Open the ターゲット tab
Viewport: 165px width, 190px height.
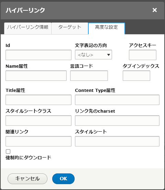click(x=70, y=28)
